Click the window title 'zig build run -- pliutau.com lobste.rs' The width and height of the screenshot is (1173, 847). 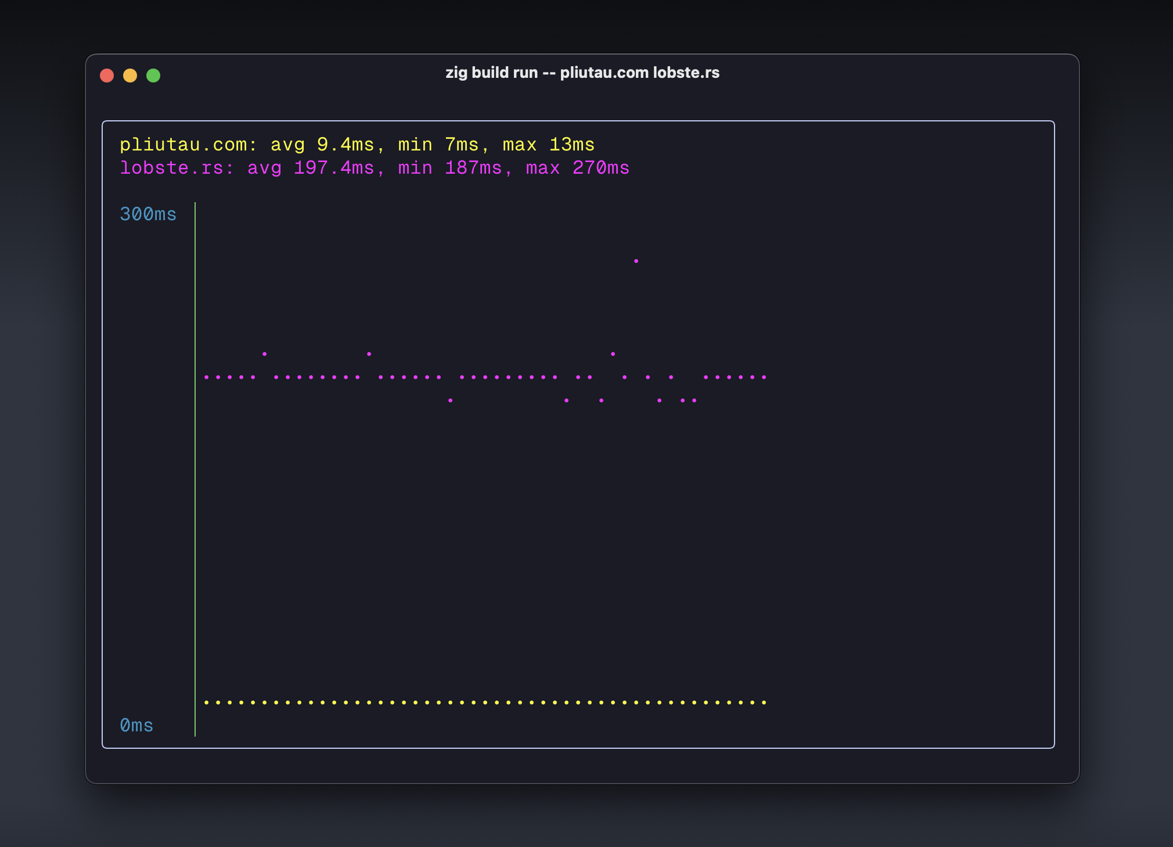click(x=582, y=73)
